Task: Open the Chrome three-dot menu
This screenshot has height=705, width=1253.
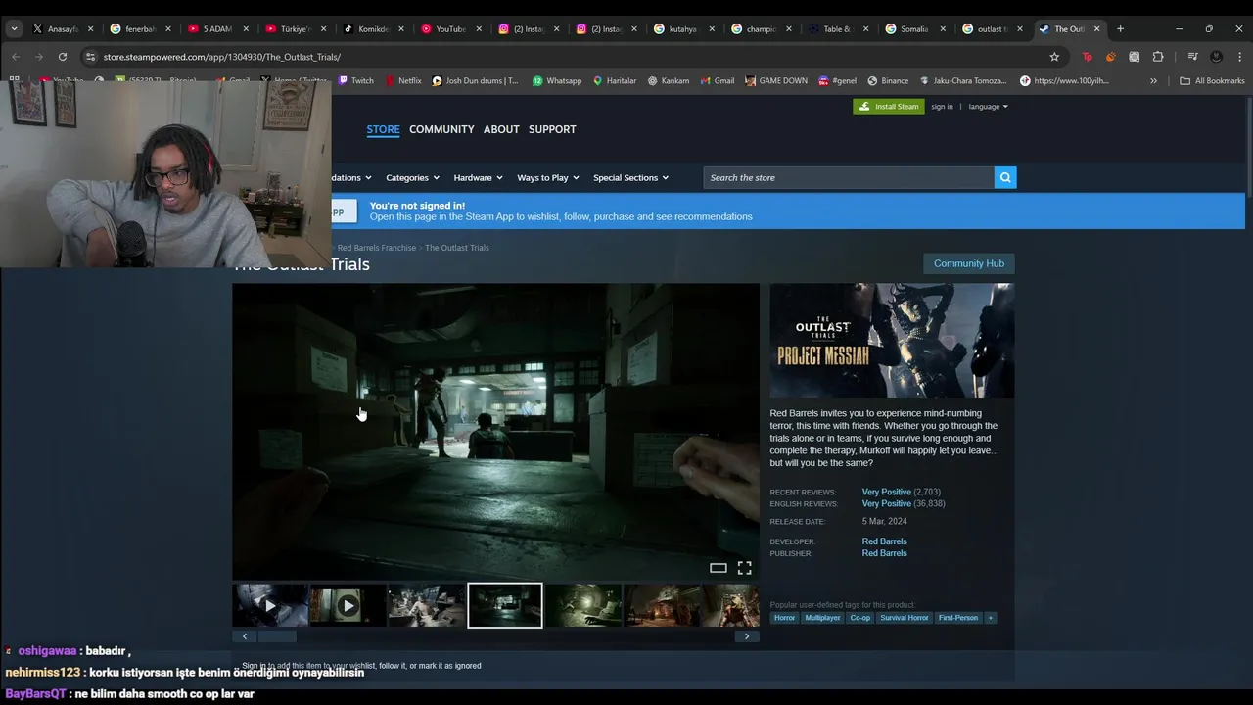Action: (x=1239, y=57)
